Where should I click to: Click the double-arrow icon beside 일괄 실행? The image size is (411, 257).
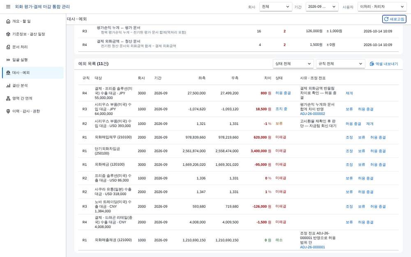[8, 60]
